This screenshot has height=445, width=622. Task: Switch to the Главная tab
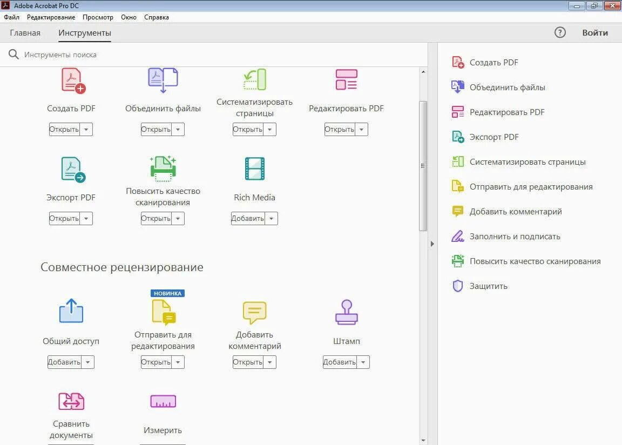(x=25, y=33)
